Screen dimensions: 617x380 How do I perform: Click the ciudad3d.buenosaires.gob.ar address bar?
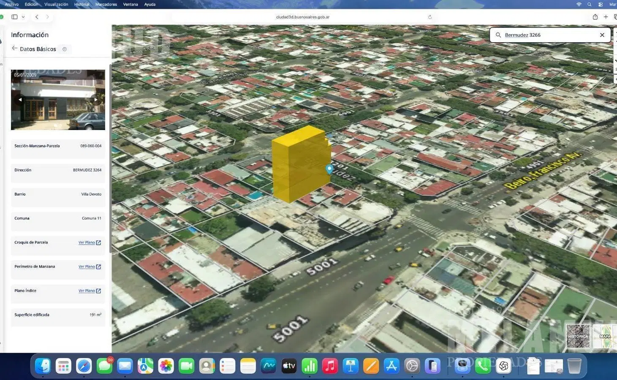click(302, 17)
